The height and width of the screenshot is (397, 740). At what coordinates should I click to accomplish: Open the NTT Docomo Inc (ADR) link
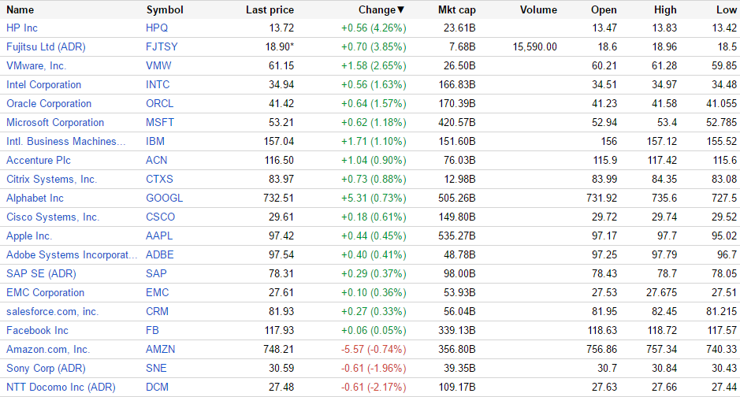(x=61, y=387)
